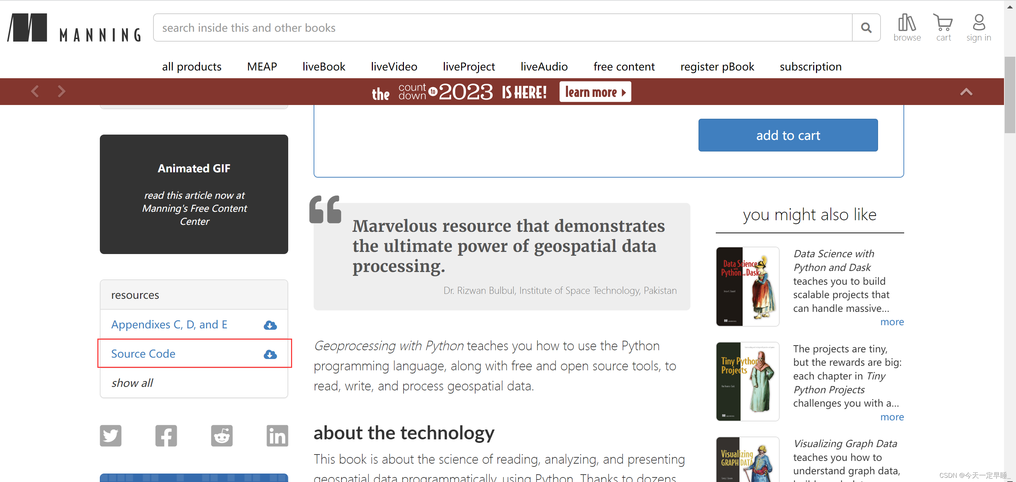Download Source Code cloud icon
The image size is (1016, 482).
click(x=270, y=354)
